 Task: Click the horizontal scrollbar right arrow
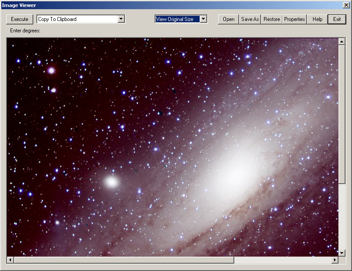[335, 260]
